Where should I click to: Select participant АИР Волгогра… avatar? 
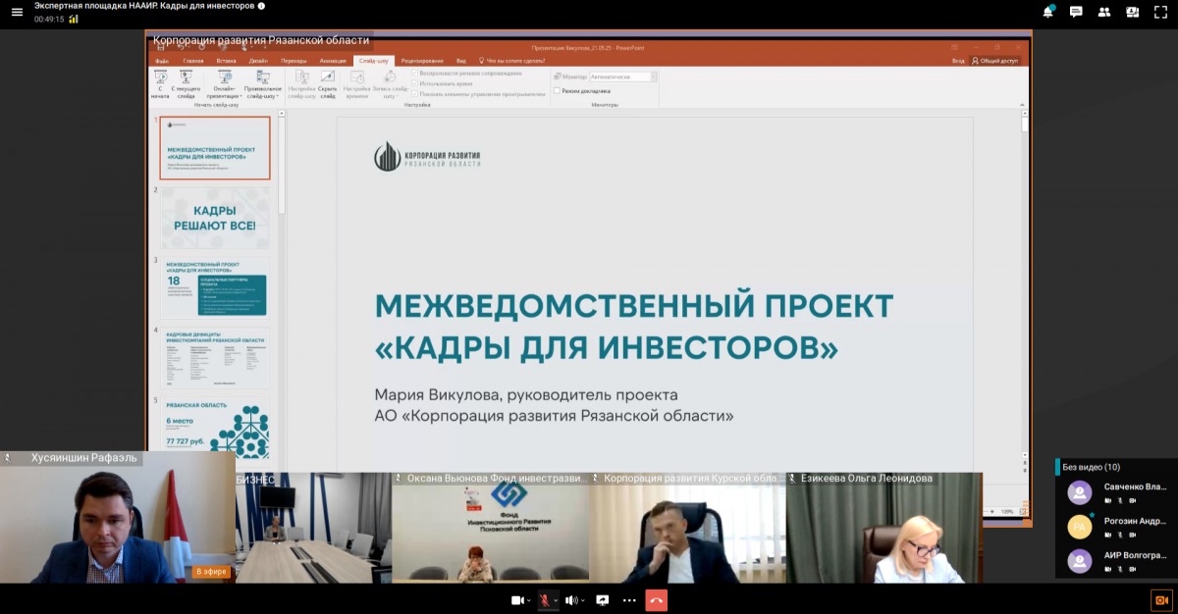1080,561
